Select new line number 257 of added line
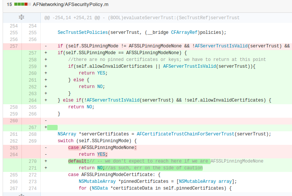Screen dimensions: 292x196 tap(32, 53)
